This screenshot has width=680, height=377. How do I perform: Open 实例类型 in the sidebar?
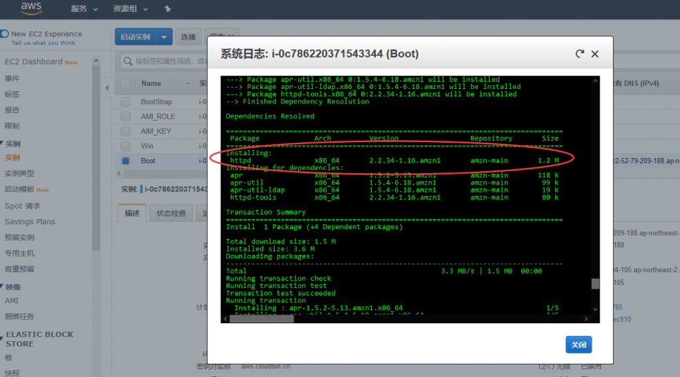(x=19, y=173)
